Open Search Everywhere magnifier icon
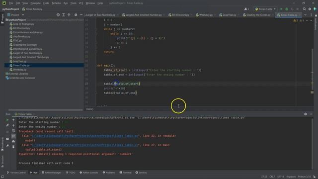Viewport: 318px width, 179px height. point(304,9)
